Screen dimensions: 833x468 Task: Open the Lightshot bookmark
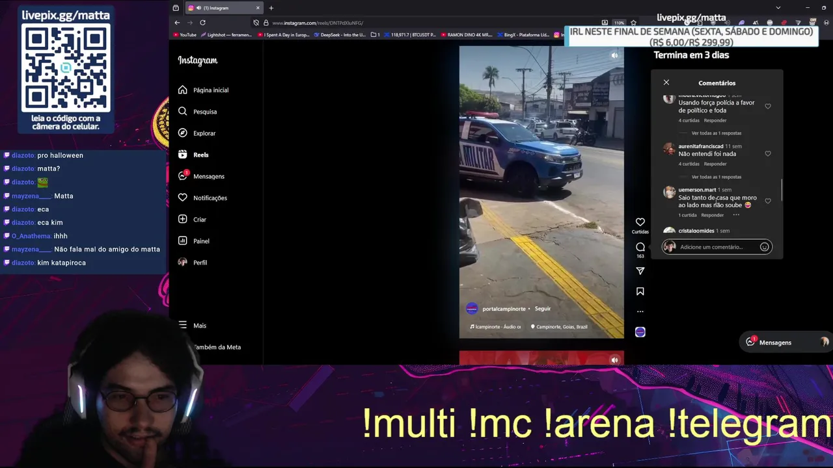click(x=226, y=34)
